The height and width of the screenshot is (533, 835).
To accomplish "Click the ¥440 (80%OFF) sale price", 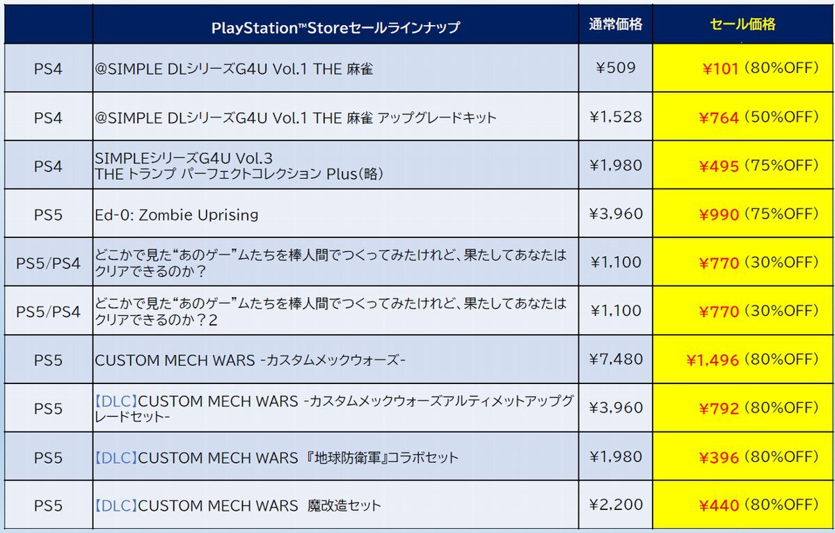I will point(758,505).
